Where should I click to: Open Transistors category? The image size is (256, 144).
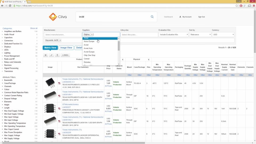[x=9, y=71]
